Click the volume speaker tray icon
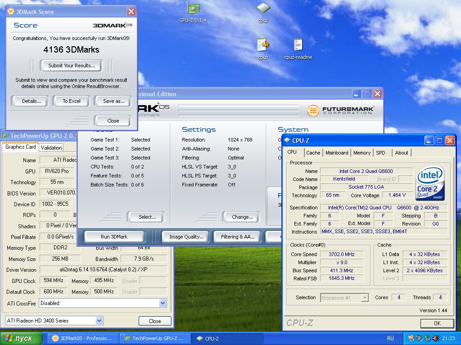Viewport: 461px width, 345px height. point(436,338)
